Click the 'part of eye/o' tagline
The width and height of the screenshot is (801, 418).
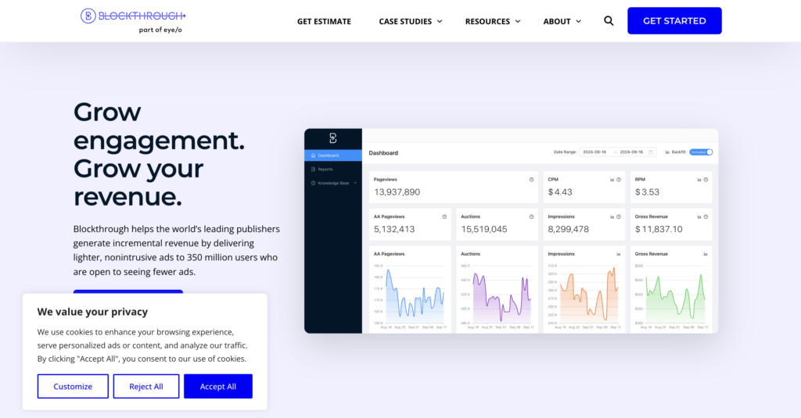point(160,30)
